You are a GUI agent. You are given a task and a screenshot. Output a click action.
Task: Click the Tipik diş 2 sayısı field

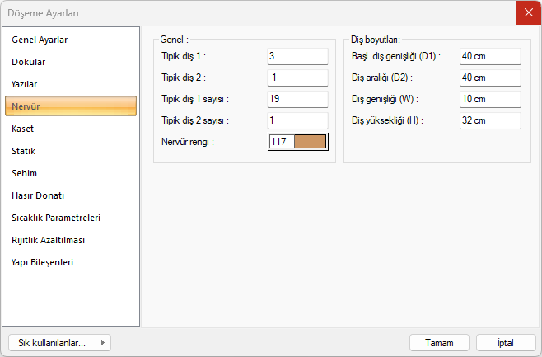[297, 120]
